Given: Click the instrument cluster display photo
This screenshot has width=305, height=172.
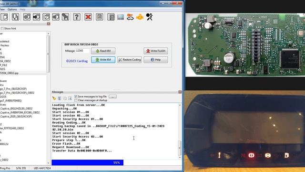Looking at the screenshot, I should [x=244, y=131].
